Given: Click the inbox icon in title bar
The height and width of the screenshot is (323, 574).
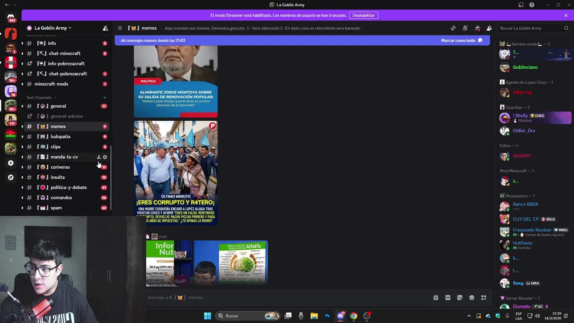Looking at the screenshot, I should pos(521,5).
